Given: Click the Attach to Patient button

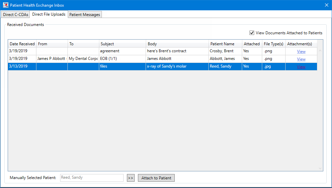Looking at the screenshot, I should 156,178.
